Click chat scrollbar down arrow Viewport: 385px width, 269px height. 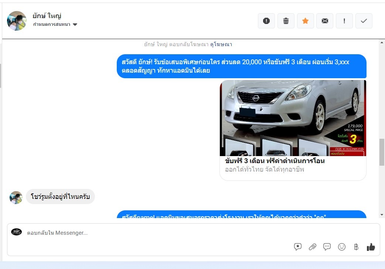382,215
